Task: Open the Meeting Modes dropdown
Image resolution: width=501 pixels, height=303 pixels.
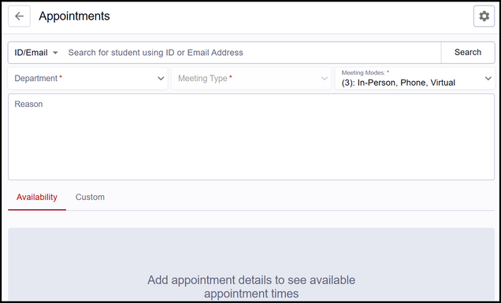Action: (414, 79)
